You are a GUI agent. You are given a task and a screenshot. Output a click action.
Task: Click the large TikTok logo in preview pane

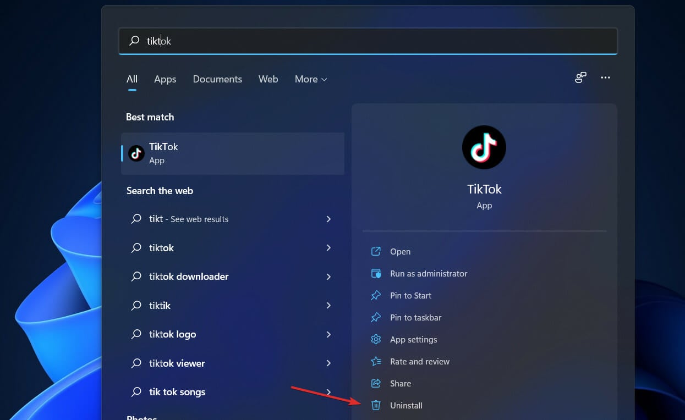point(484,147)
